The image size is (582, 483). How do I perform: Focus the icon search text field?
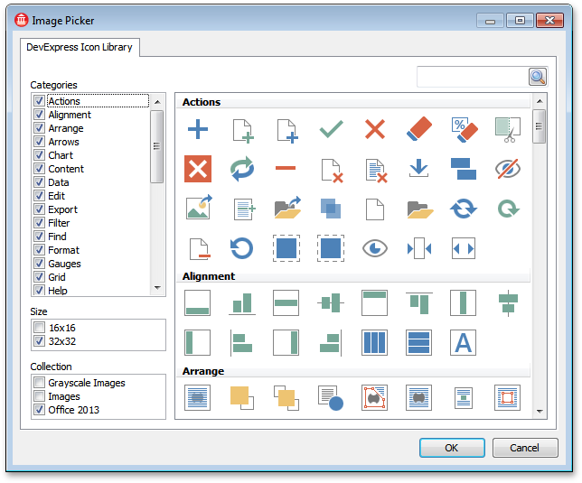tap(470, 77)
